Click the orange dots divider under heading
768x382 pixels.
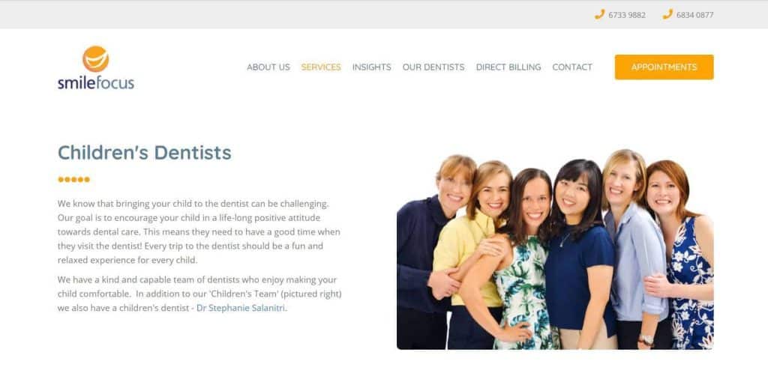tap(74, 180)
